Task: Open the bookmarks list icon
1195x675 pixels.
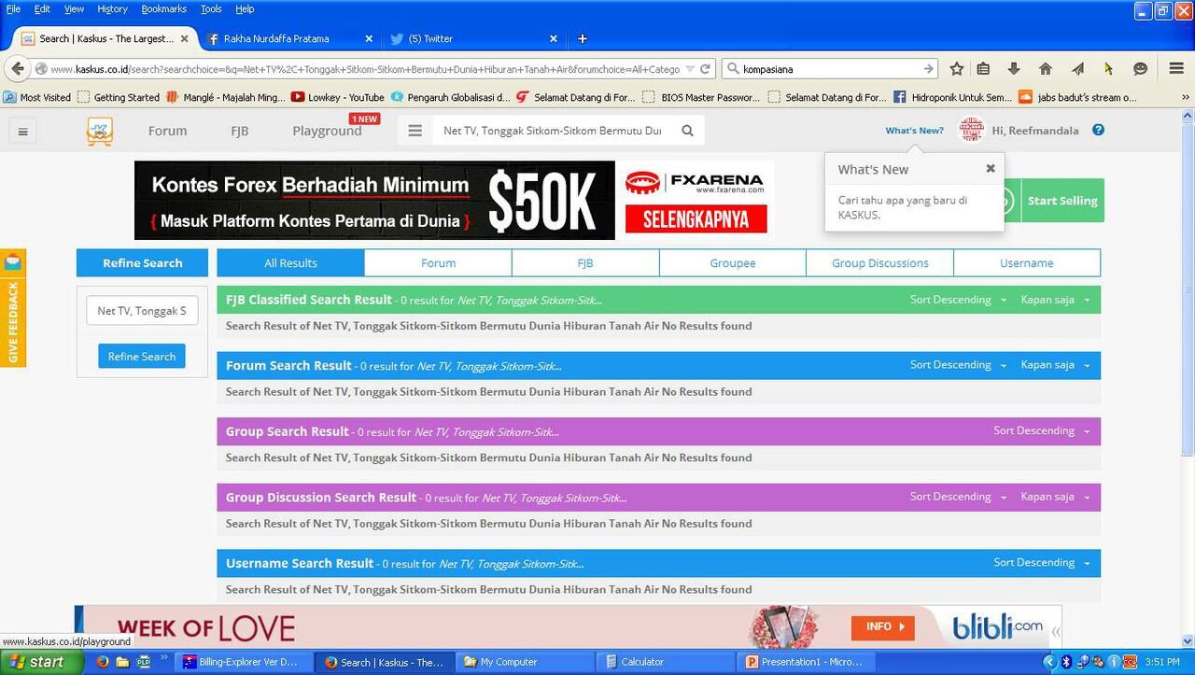Action: coord(983,68)
